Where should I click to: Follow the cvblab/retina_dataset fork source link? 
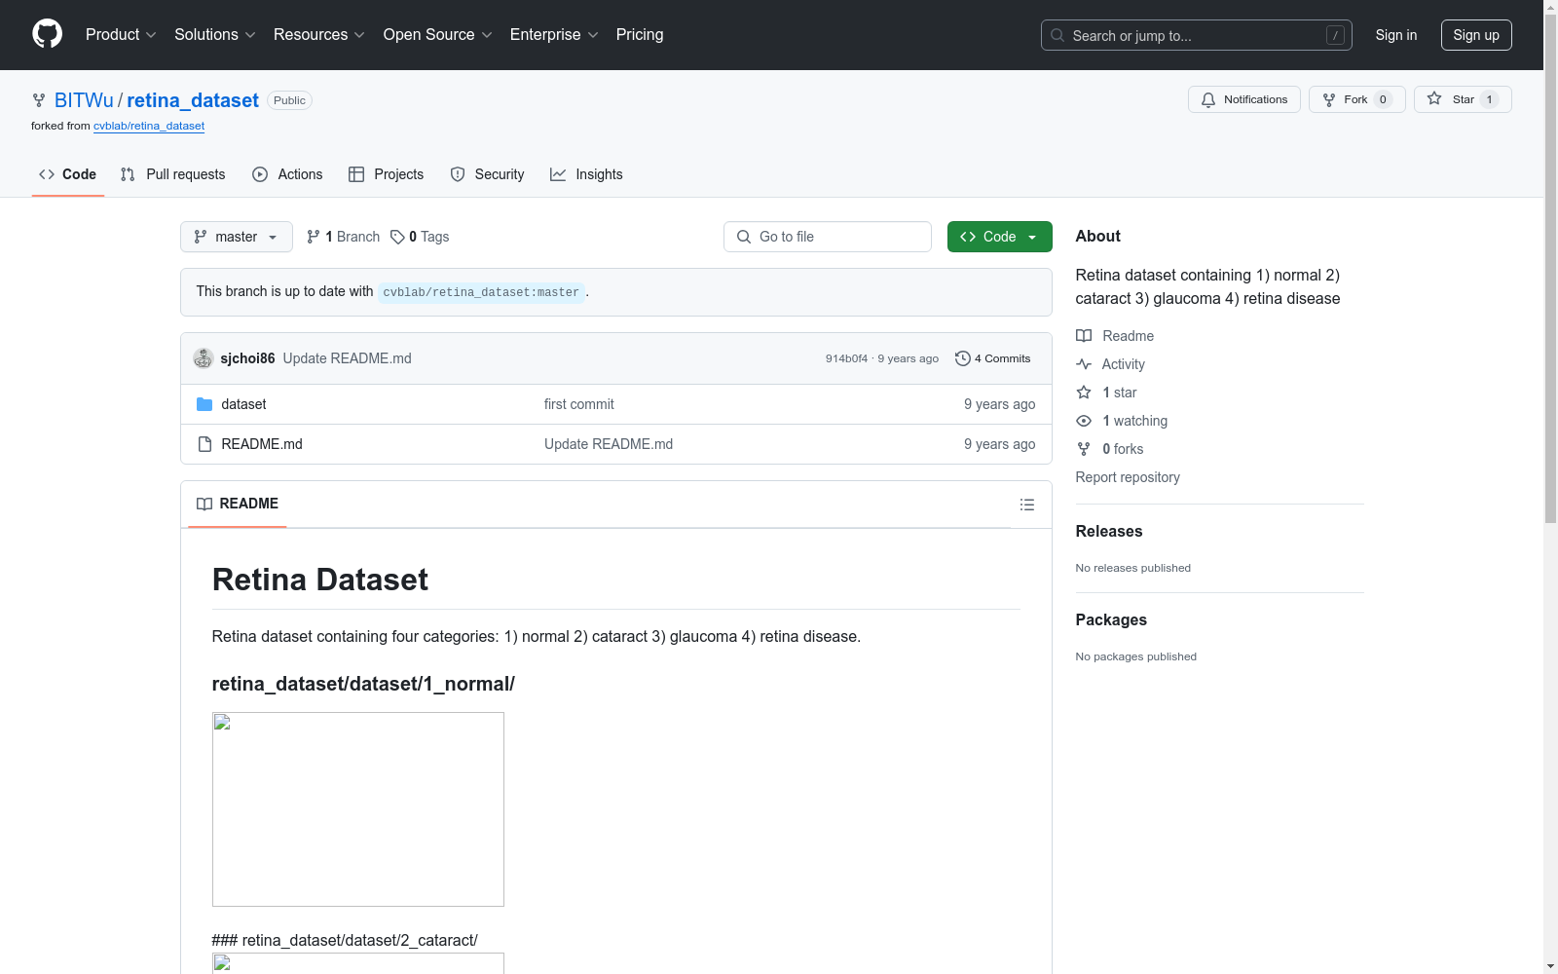[149, 126]
